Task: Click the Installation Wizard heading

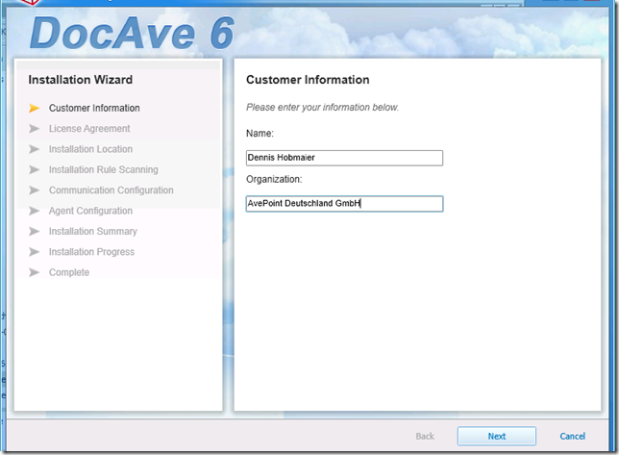Action: [x=81, y=80]
